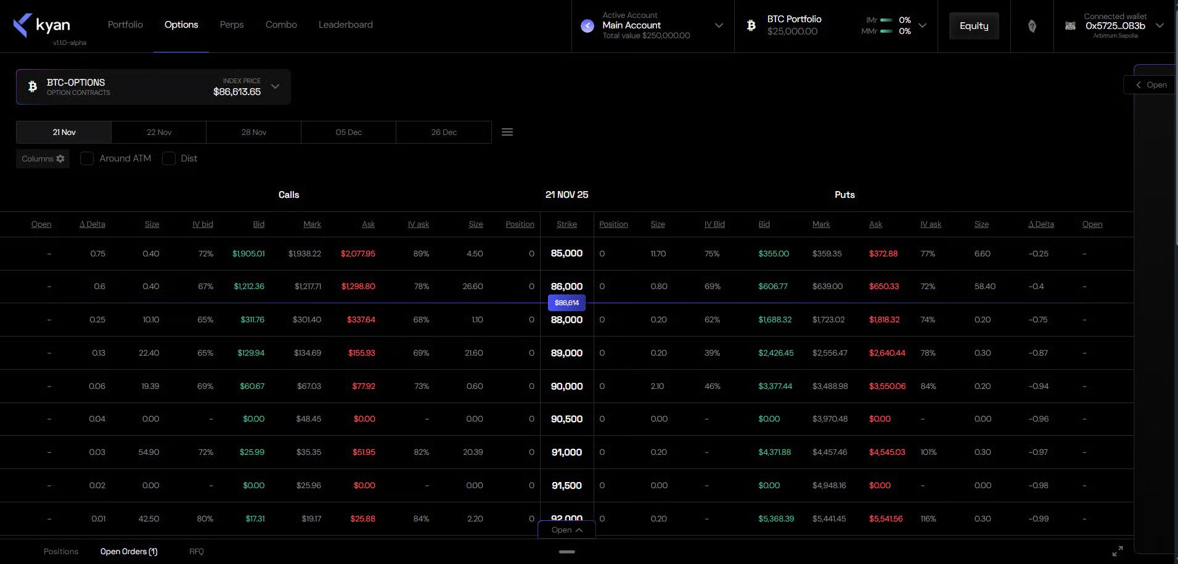Expand the BTC Portfolio dropdown chevron
The image size is (1178, 564).
(922, 25)
